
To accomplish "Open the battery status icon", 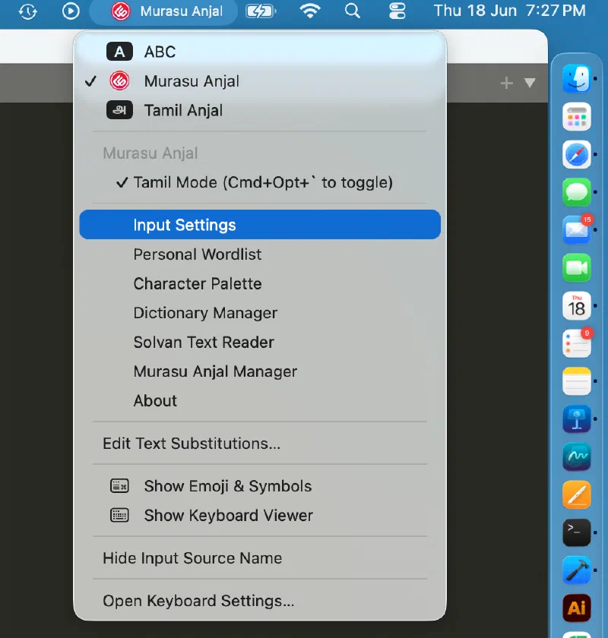I will pyautogui.click(x=261, y=11).
